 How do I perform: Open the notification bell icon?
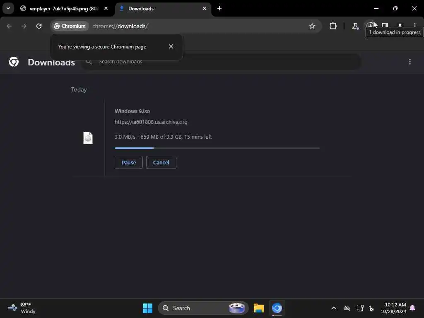tap(413, 308)
